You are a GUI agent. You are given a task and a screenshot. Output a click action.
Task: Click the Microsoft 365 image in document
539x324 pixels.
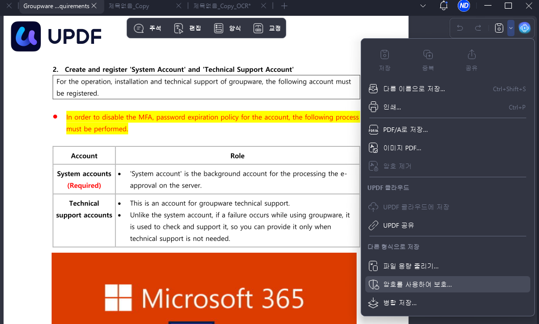coord(204,288)
